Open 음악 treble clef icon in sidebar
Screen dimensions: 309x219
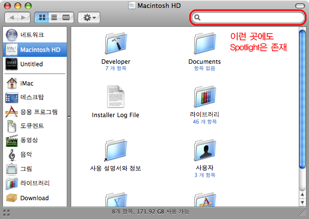click(12, 155)
